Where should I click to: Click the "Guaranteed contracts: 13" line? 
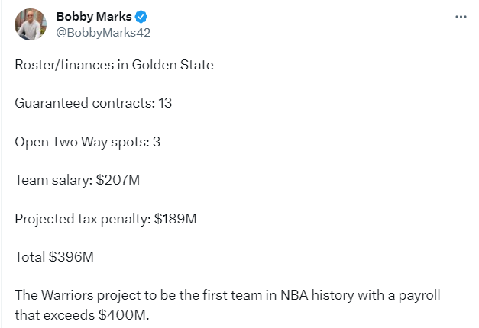pyautogui.click(x=93, y=103)
